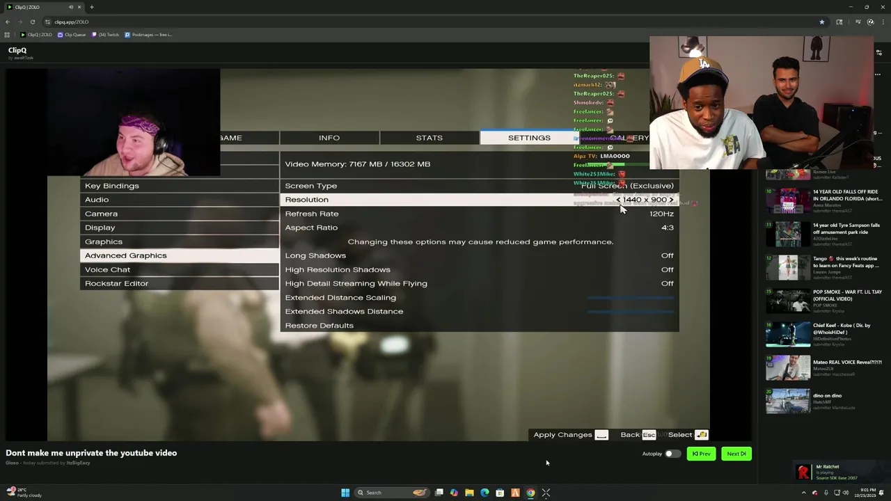Select Display in settings list
The height and width of the screenshot is (501, 891).
[x=180, y=228]
